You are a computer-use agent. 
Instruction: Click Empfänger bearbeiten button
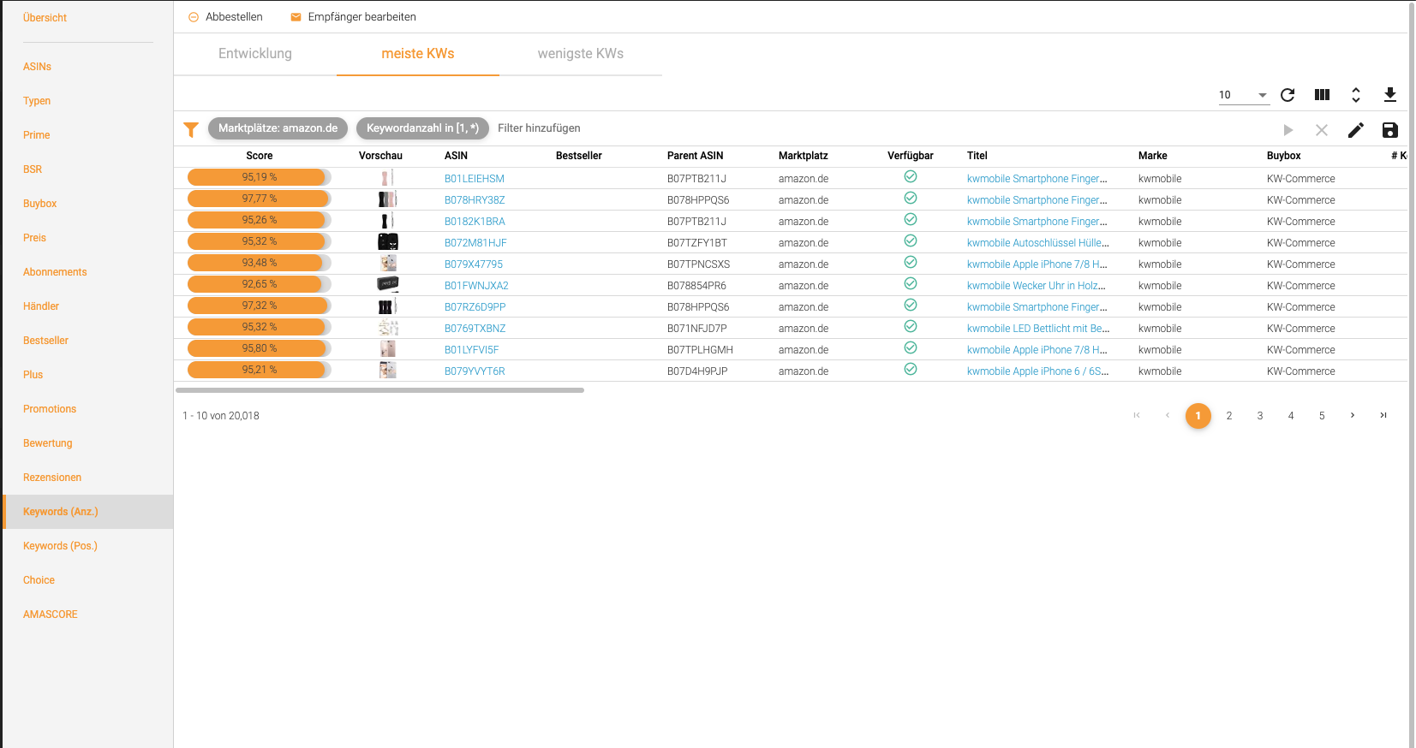tap(353, 17)
